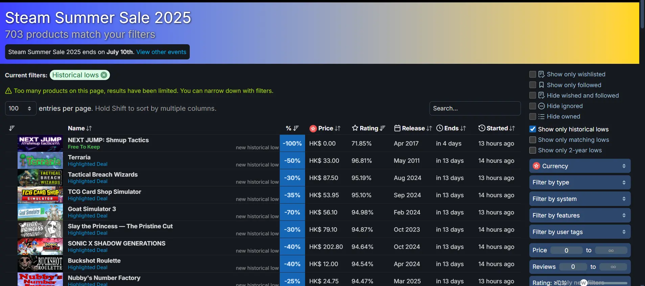Open the NEXT JUMP game thumbnail
The image size is (645, 286).
pyautogui.click(x=40, y=143)
